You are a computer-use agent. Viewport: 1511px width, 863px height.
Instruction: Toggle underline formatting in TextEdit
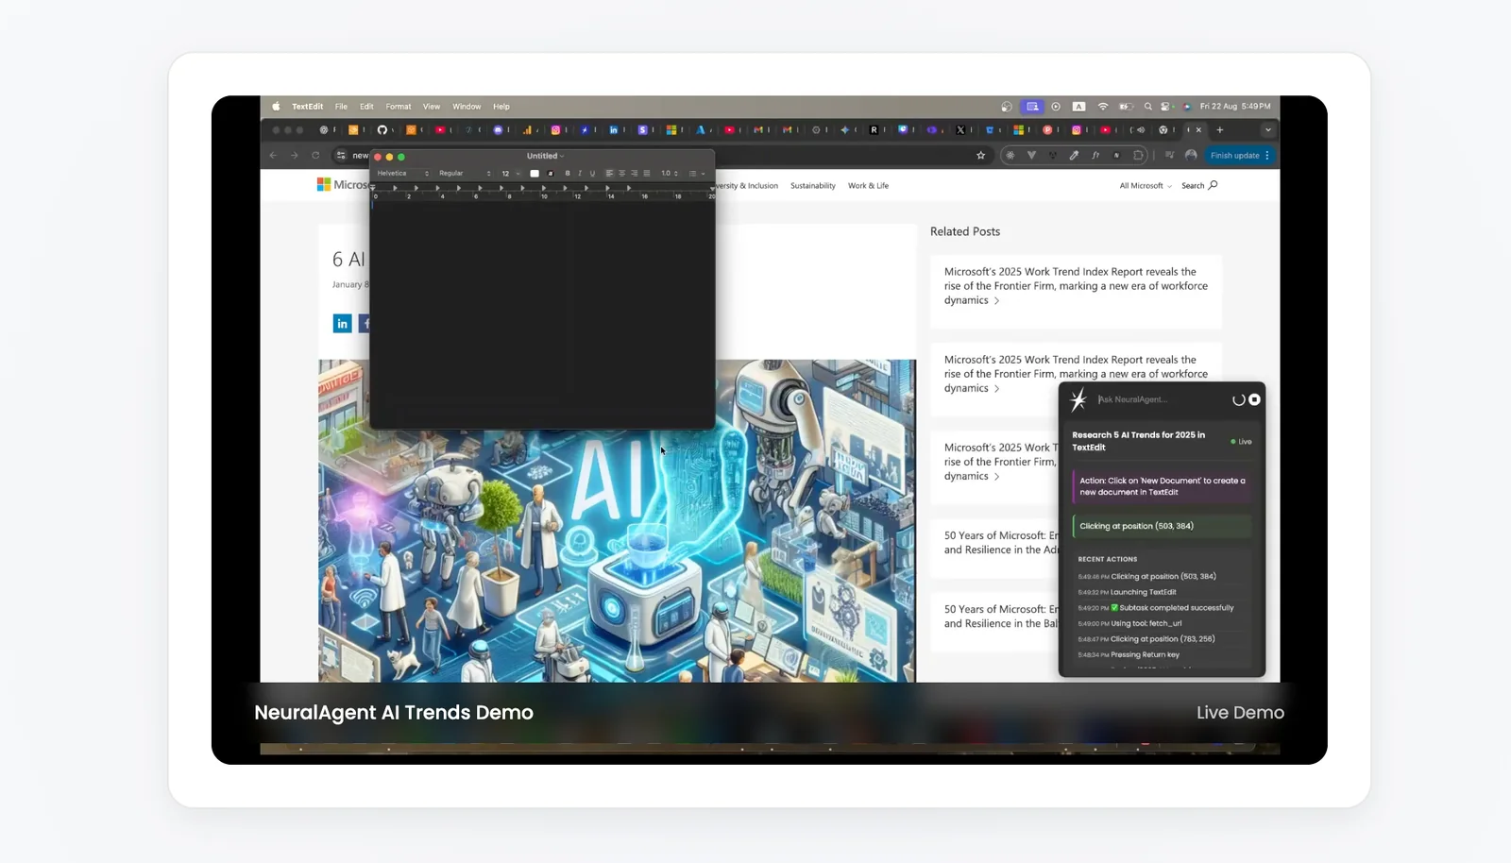pyautogui.click(x=592, y=174)
